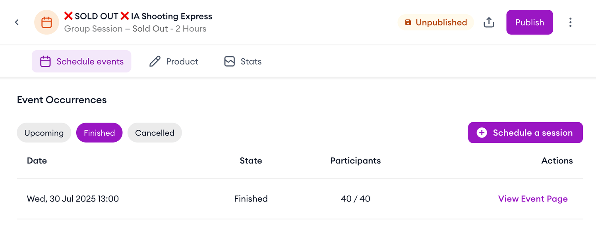This screenshot has height=228, width=596.
Task: Show Cancelled event occurrences
Action: 155,133
